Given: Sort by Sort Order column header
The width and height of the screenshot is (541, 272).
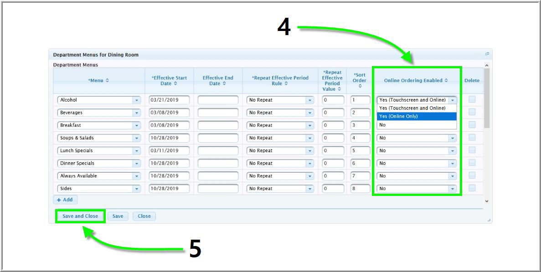Looking at the screenshot, I should (359, 80).
